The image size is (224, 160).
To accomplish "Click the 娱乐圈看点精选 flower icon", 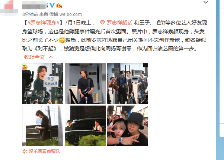I will point(25,151).
